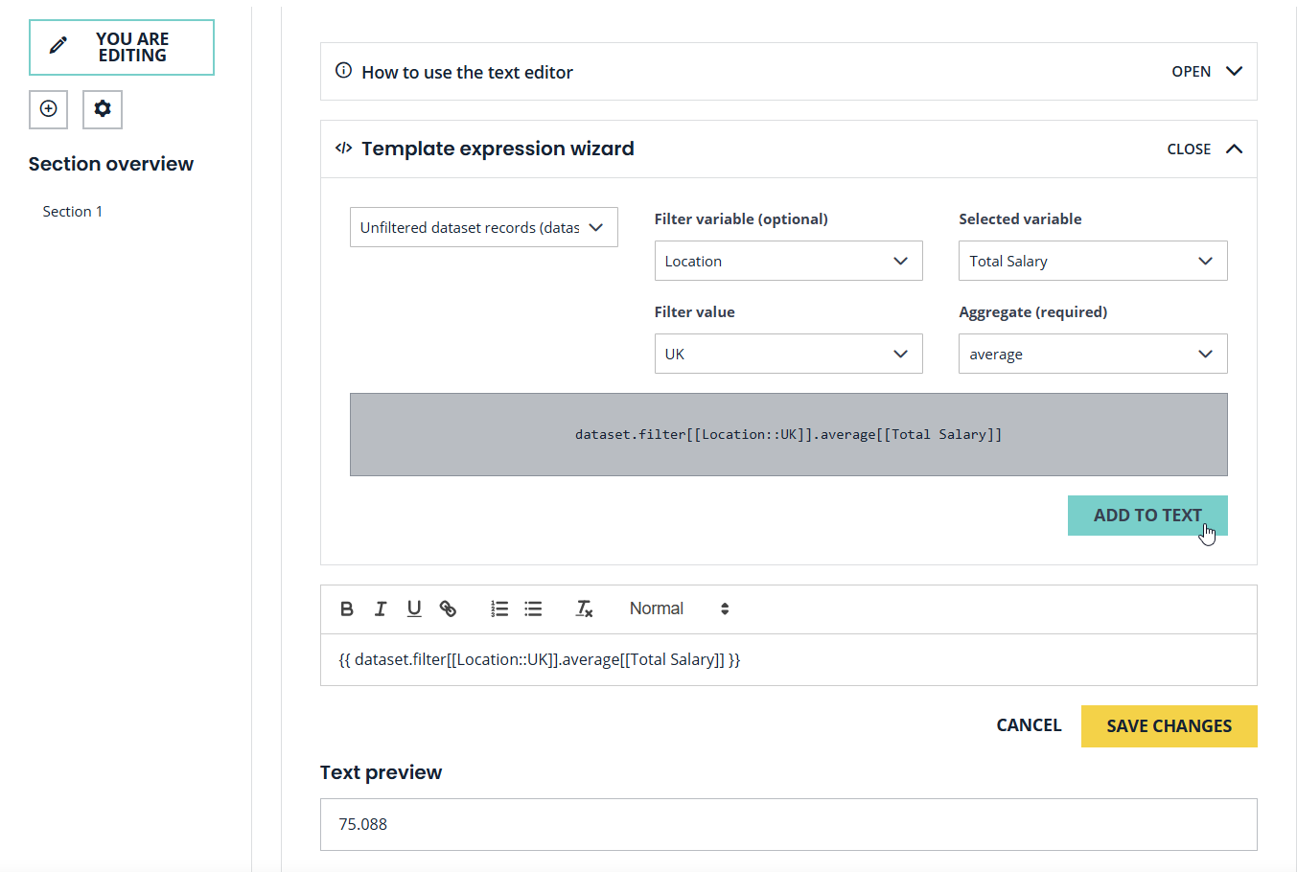Collapse the Template expression wizard
Viewport: 1297px width, 872px height.
click(x=1204, y=149)
